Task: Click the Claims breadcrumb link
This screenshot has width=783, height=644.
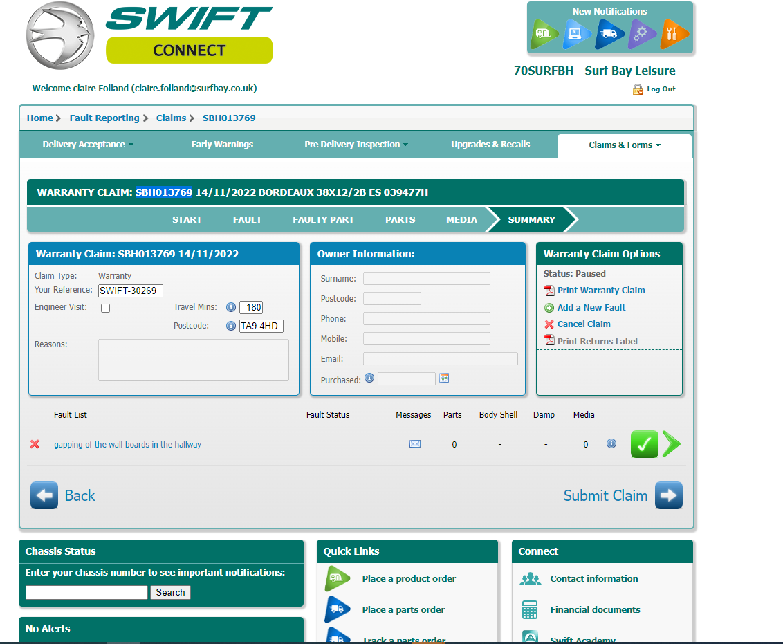Action: 172,118
